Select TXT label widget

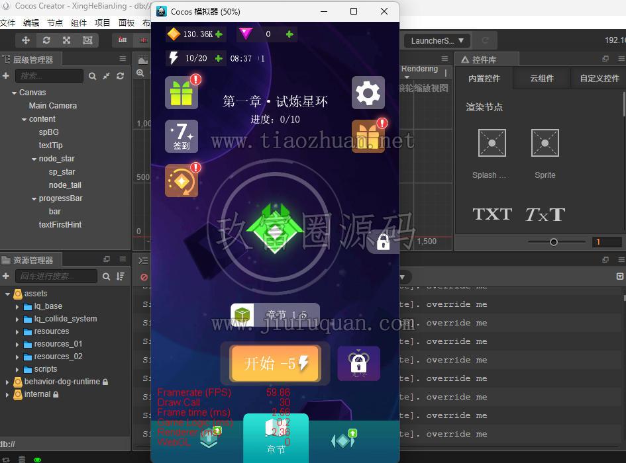pyautogui.click(x=492, y=214)
